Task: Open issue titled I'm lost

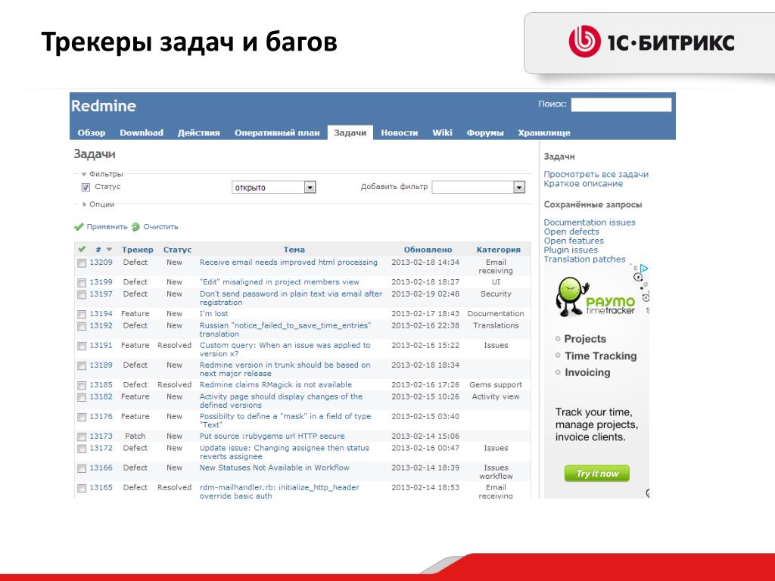Action: (213, 314)
